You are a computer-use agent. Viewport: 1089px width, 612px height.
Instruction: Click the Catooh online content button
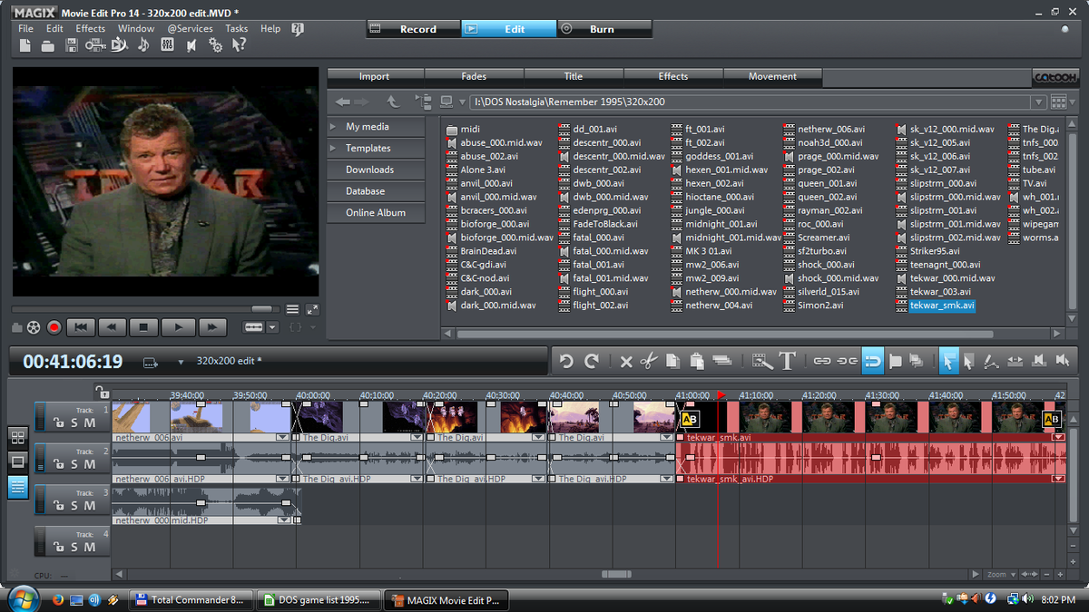coord(1056,77)
